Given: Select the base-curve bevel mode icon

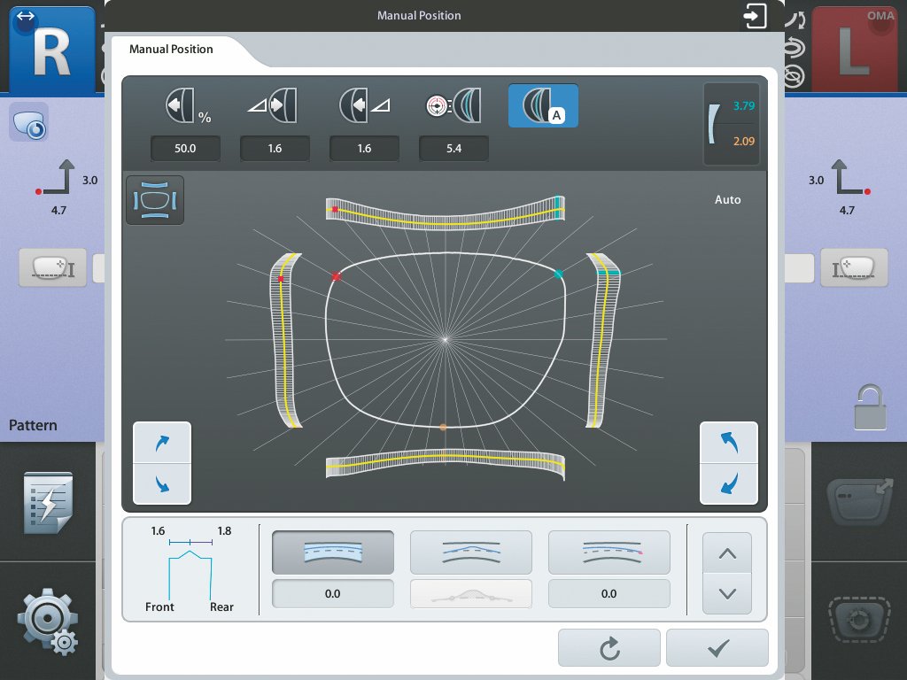Looking at the screenshot, I should click(x=453, y=105).
